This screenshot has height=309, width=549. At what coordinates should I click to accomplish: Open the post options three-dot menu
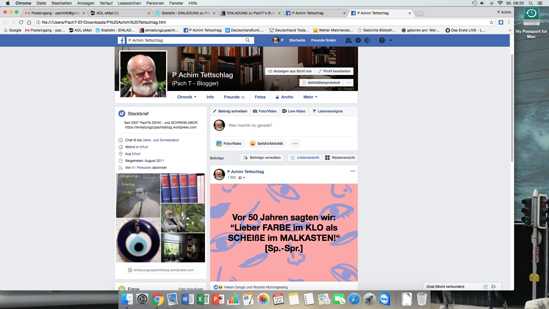click(353, 171)
